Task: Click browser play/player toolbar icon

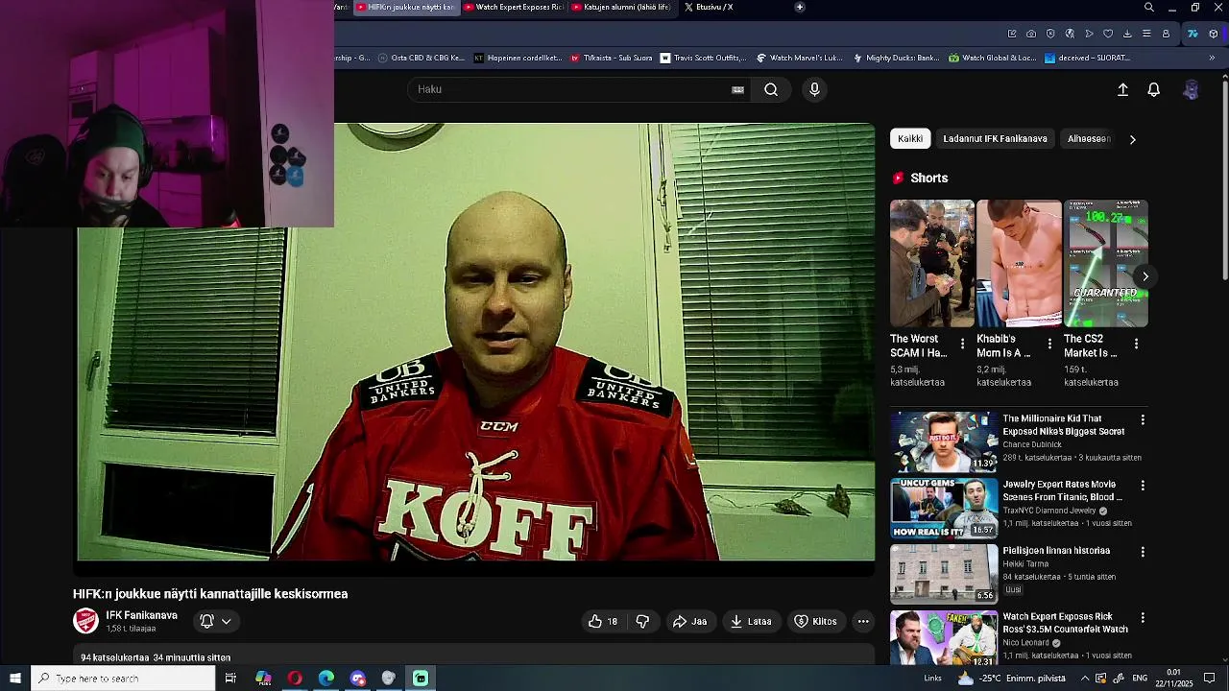Action: [x=1089, y=34]
